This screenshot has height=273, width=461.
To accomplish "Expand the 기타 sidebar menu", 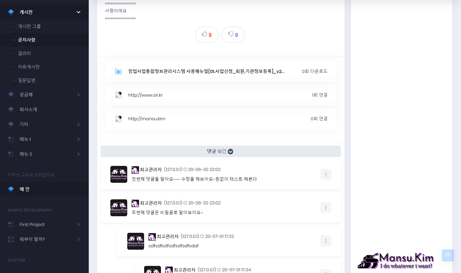I will 78,124.
